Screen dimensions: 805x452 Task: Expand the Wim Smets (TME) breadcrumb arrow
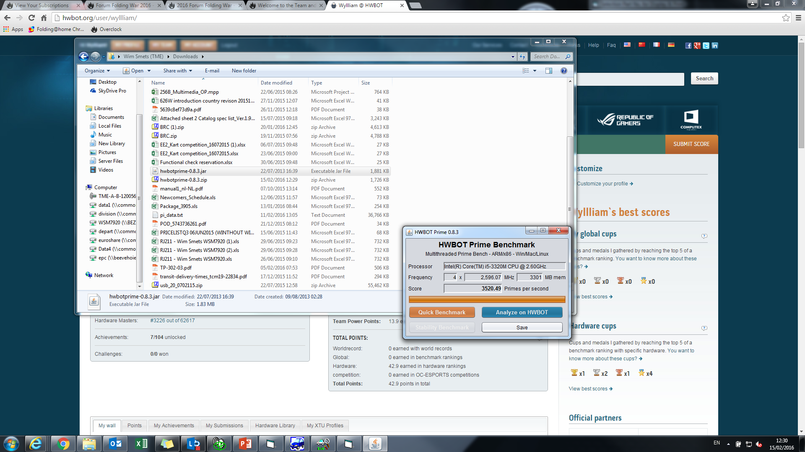168,56
